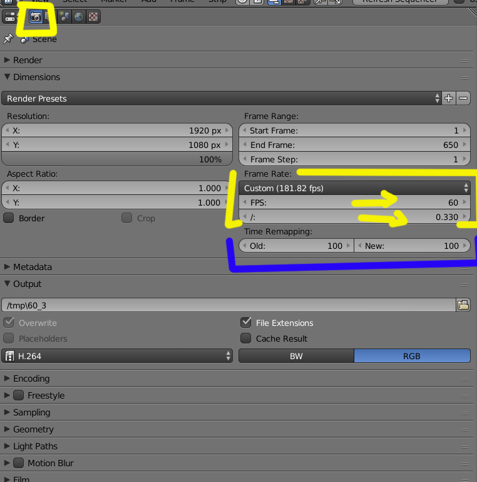The width and height of the screenshot is (477, 482).
Task: Open the H.264 file format dropdown
Action: pos(117,356)
